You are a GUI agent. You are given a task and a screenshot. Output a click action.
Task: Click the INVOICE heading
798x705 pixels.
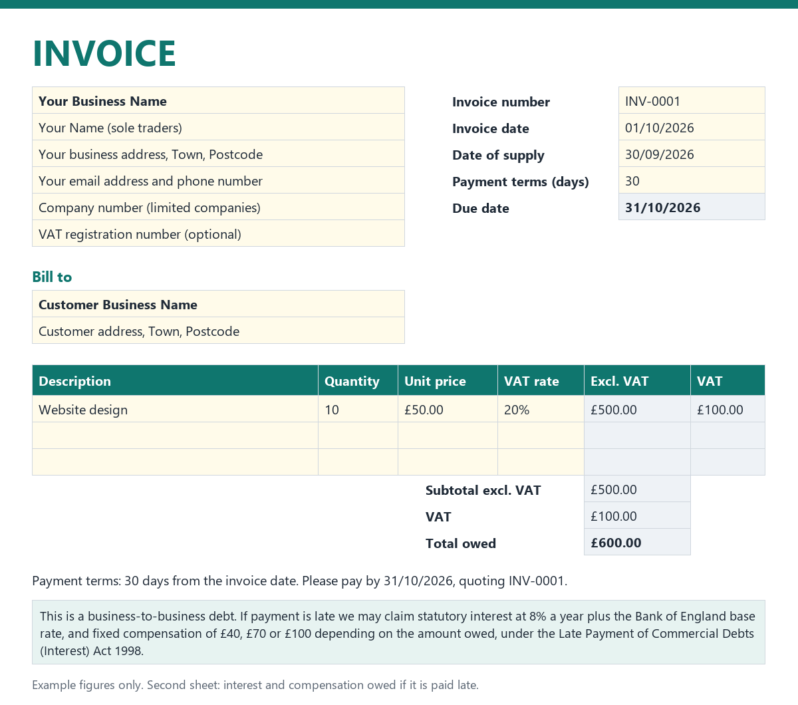pyautogui.click(x=104, y=54)
